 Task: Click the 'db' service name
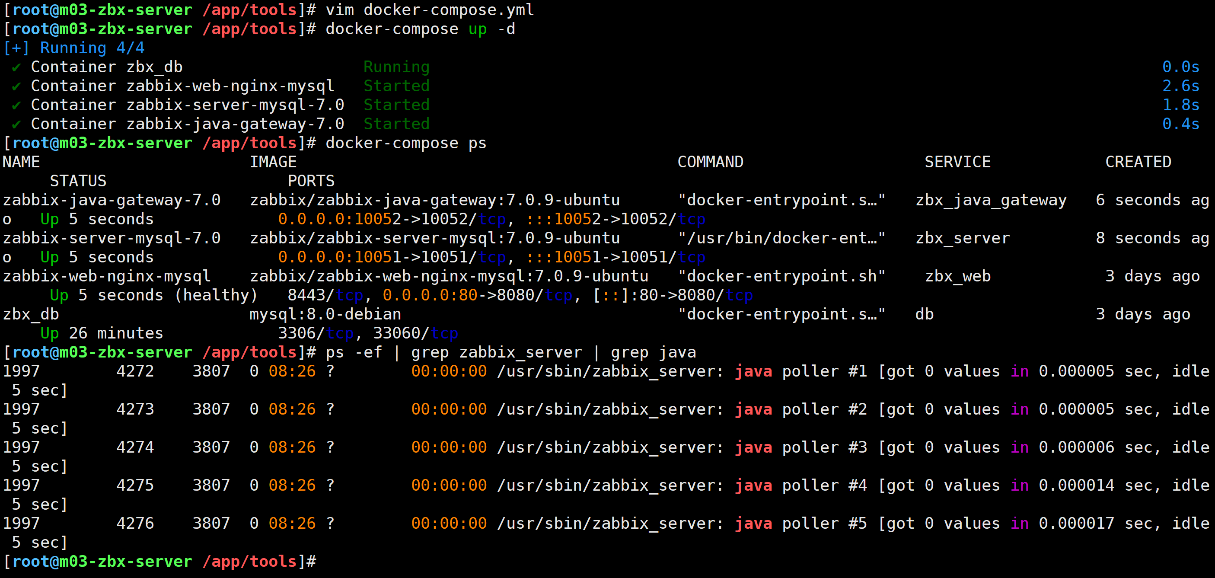(x=925, y=314)
